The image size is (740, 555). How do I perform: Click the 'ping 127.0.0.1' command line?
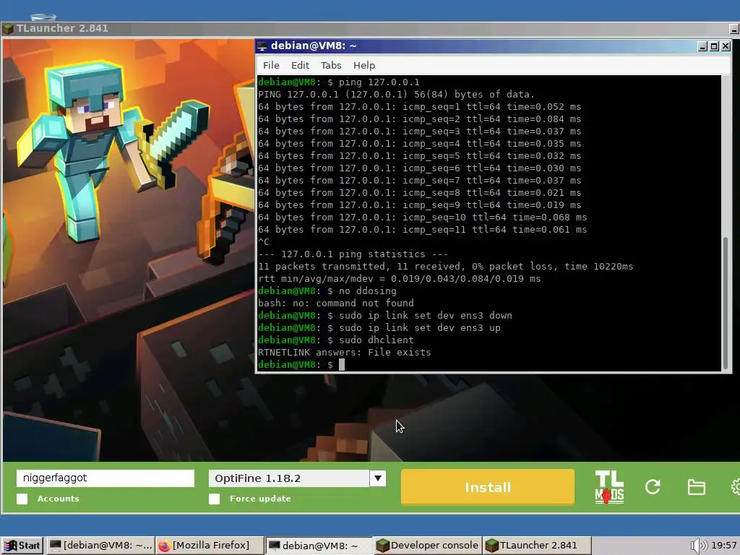(338, 82)
